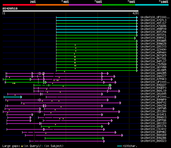The height and width of the screenshot is (148, 171).
Task: Click the orange ~40% identity legend segment
Action: tap(52, 5)
